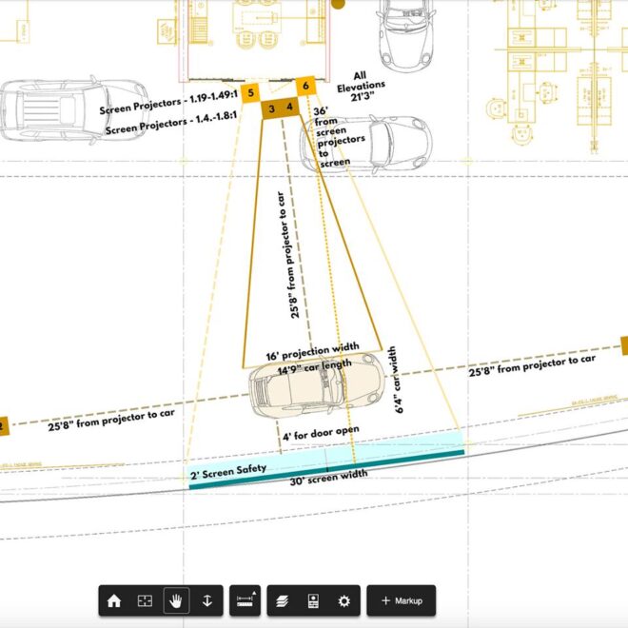Click the "6'4" car width" label
The image size is (628, 628).
tap(396, 380)
